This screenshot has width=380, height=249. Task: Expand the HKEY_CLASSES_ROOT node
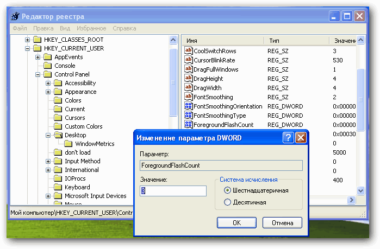(x=27, y=40)
